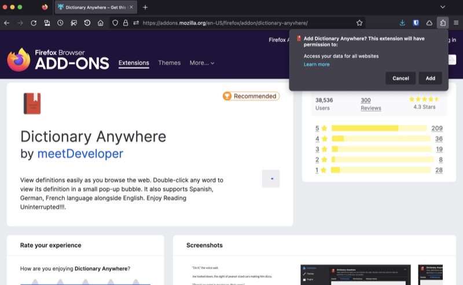Open the list all tabs chevron
Viewport: 463px width, 285px height.
pos(442,7)
